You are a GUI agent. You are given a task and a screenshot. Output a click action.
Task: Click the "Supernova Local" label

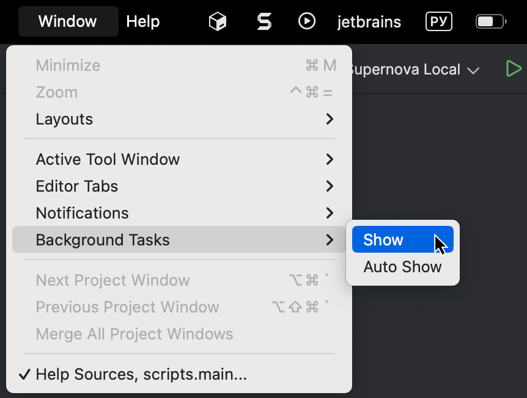click(x=407, y=69)
